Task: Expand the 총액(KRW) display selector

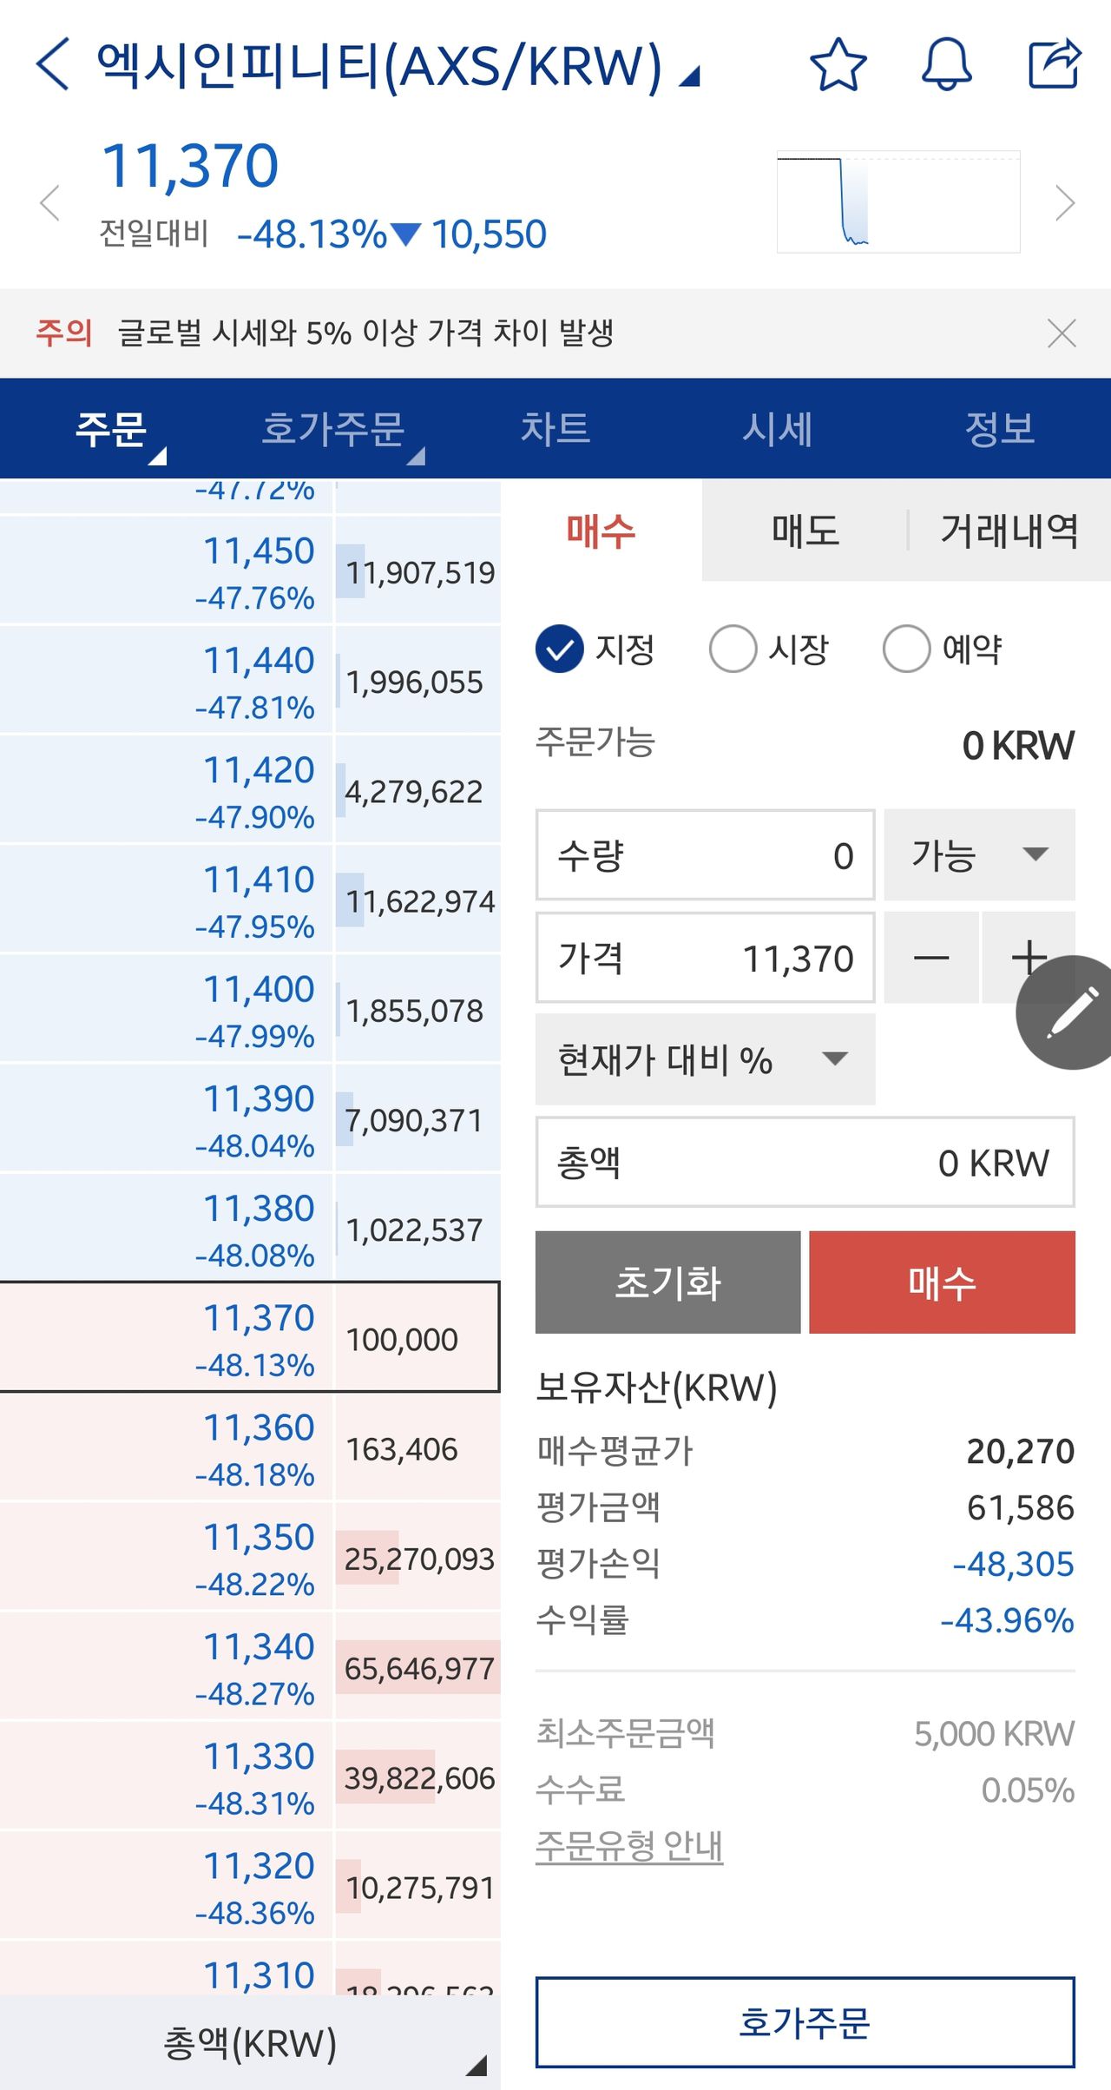Action: pyautogui.click(x=250, y=2042)
